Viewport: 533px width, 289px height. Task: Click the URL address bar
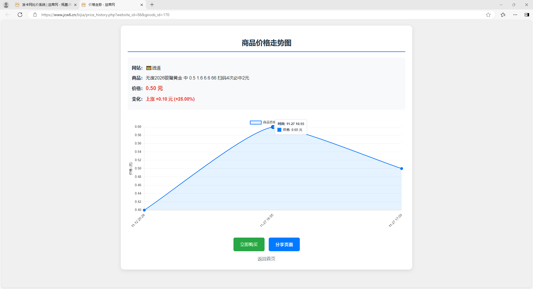point(250,15)
